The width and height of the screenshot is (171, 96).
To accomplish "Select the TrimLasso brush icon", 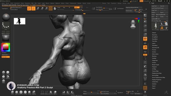I will 72,93.
